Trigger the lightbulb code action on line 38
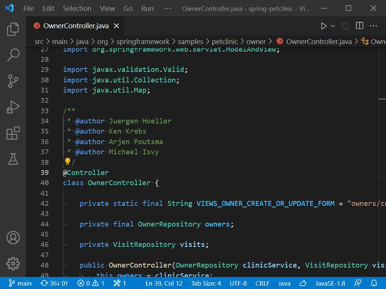This screenshot has height=289, width=386. [67, 161]
